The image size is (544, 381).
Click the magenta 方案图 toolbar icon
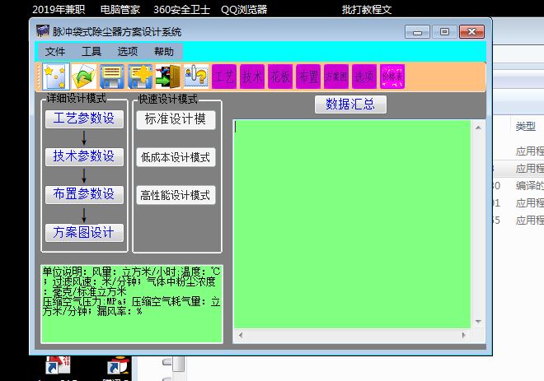[336, 77]
